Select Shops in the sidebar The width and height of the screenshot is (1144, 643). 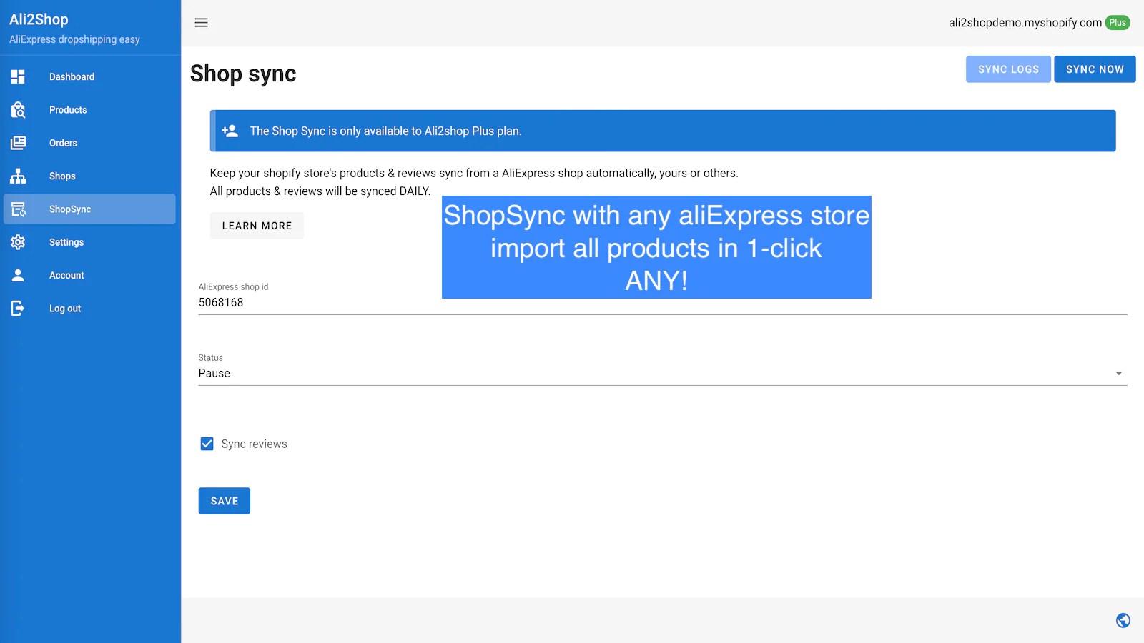pyautogui.click(x=89, y=176)
